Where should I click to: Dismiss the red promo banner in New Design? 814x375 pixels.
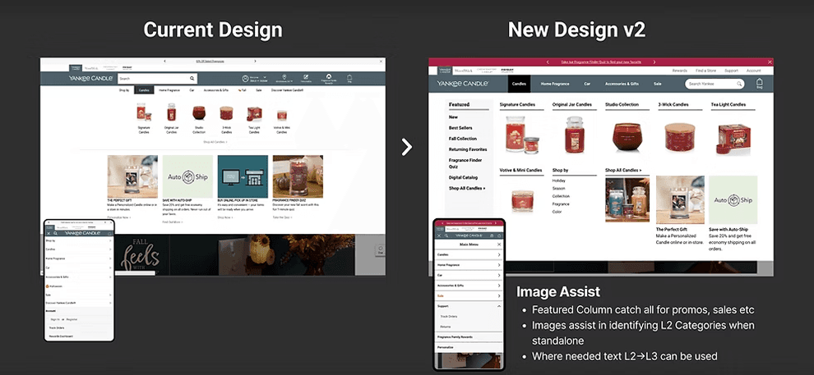[x=770, y=62]
